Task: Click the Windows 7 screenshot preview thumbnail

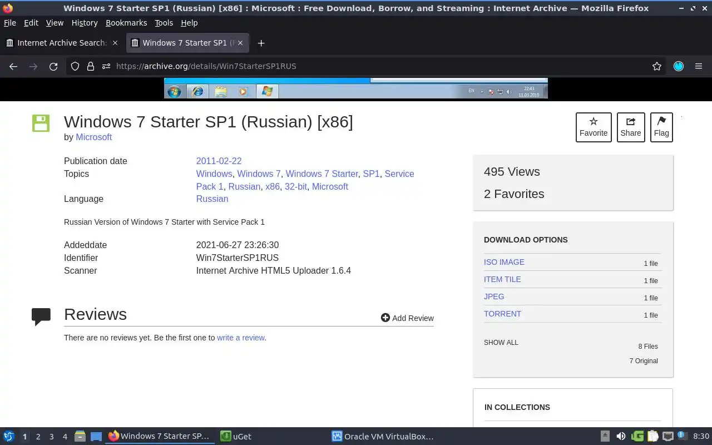Action: 356,88
